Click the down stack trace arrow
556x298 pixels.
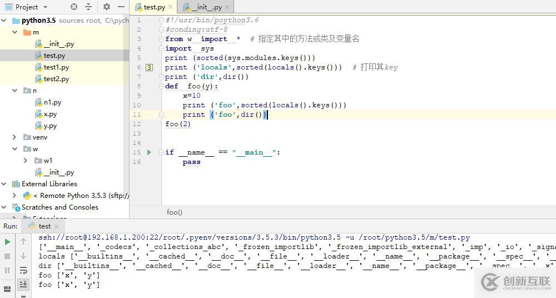(23, 256)
